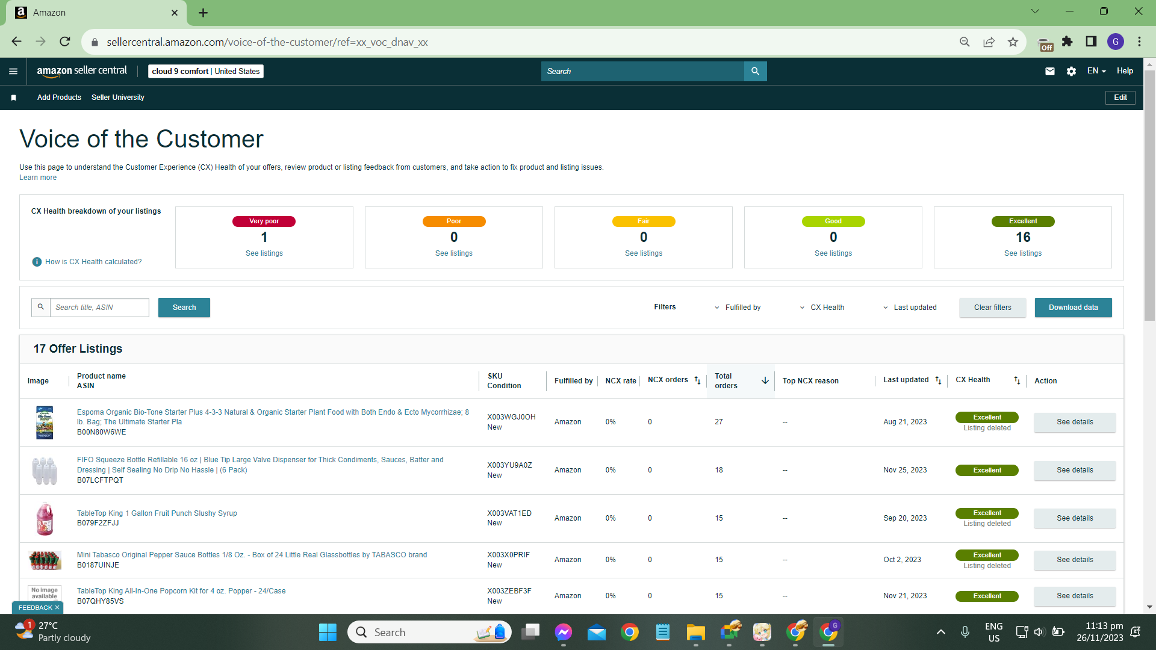This screenshot has height=650, width=1156.
Task: Open the Chrome profile avatar G
Action: tap(1116, 42)
